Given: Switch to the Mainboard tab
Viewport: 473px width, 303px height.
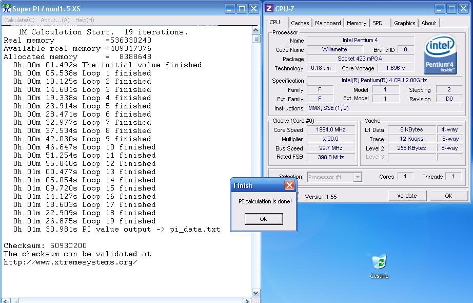Looking at the screenshot, I should click(x=328, y=23).
